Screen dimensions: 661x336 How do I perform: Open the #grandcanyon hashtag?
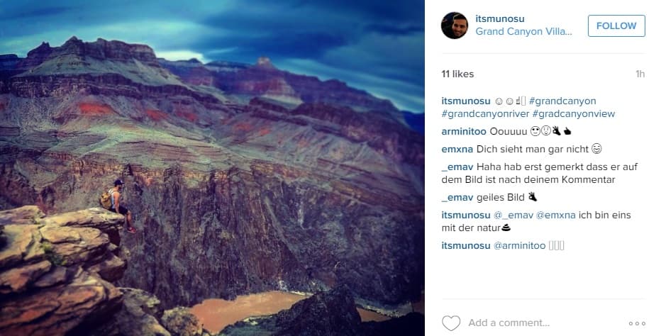(562, 101)
